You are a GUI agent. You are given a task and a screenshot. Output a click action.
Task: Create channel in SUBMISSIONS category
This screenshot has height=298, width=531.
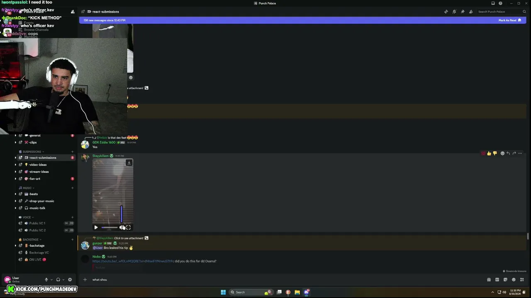(73, 152)
